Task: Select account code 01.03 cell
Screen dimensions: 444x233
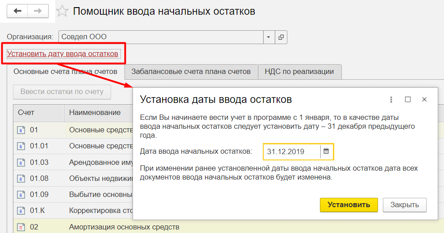Action: click(x=39, y=162)
